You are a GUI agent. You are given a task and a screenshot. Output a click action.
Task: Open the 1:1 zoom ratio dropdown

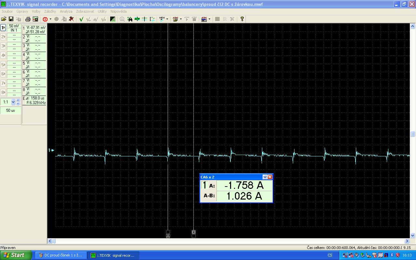tap(13, 102)
